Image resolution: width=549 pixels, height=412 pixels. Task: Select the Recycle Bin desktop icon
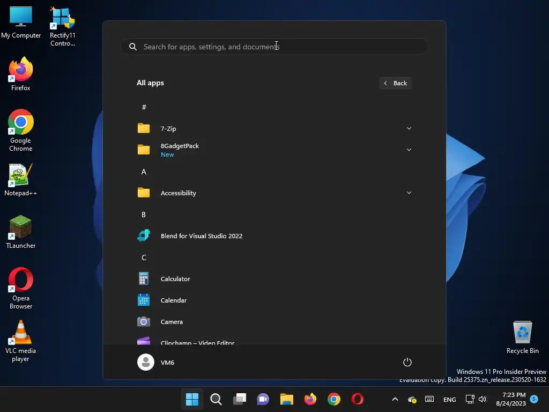522,337
